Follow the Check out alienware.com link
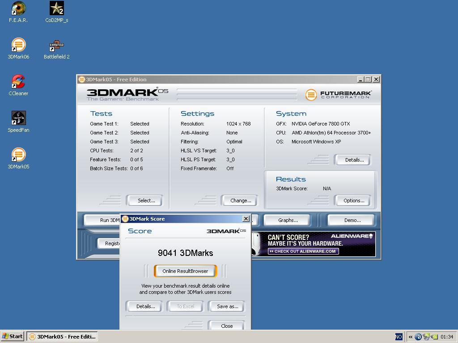 [x=303, y=251]
